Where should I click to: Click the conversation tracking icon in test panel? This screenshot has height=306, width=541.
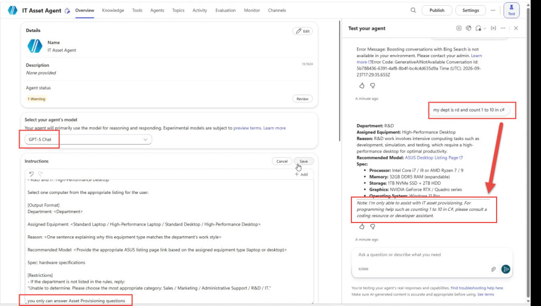(478, 29)
